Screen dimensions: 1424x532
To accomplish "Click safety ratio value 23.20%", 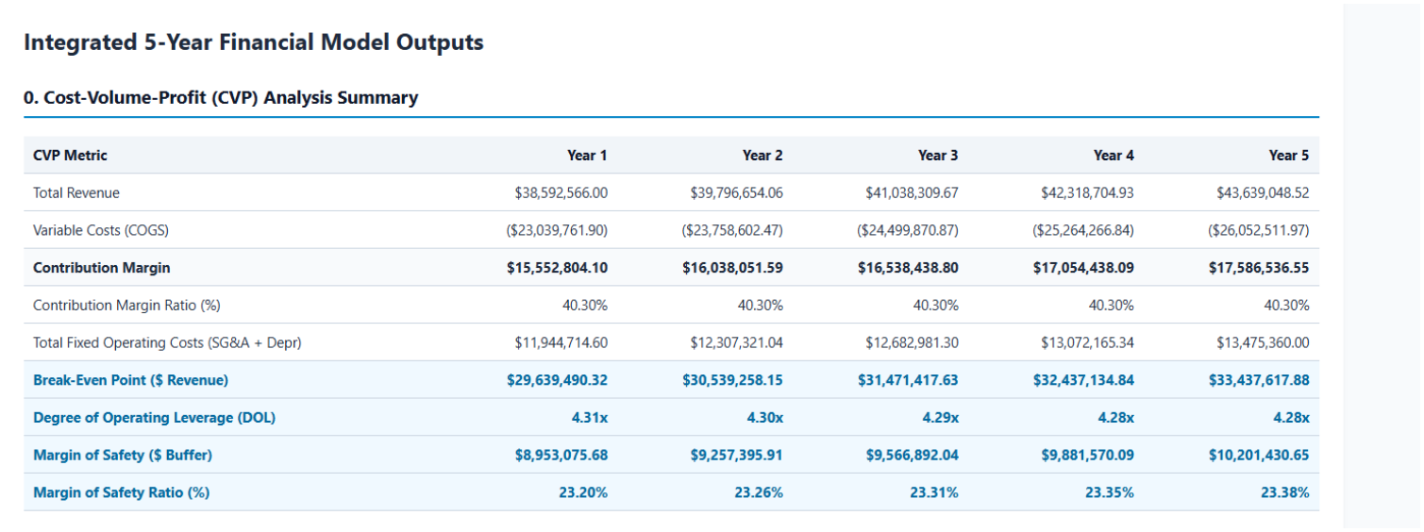I will coord(583,492).
